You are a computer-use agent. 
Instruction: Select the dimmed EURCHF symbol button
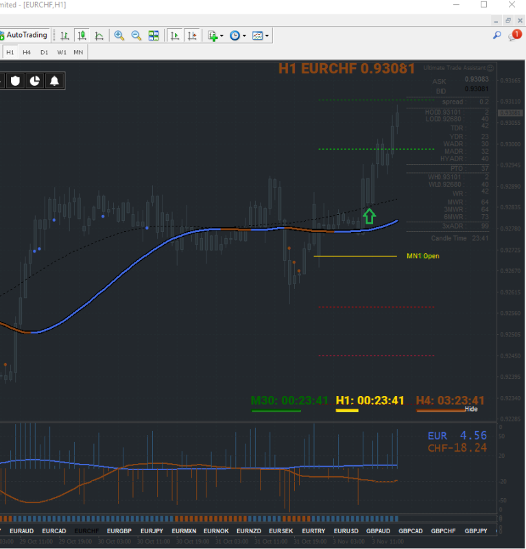[x=87, y=530]
